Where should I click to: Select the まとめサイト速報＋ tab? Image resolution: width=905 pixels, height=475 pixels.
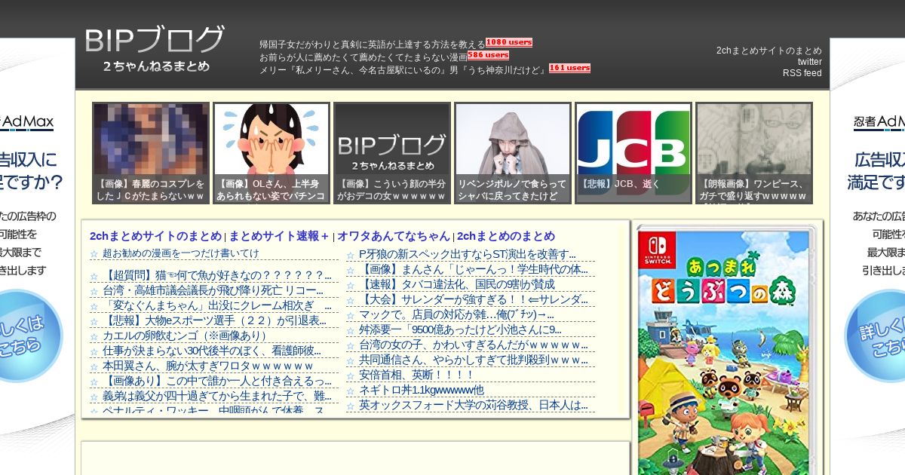point(279,236)
